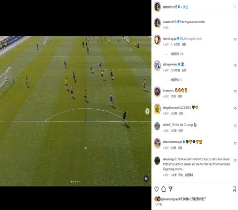The height and width of the screenshot is (210, 238).
Task: Open the three-dot more options menu
Action: coord(234,7)
